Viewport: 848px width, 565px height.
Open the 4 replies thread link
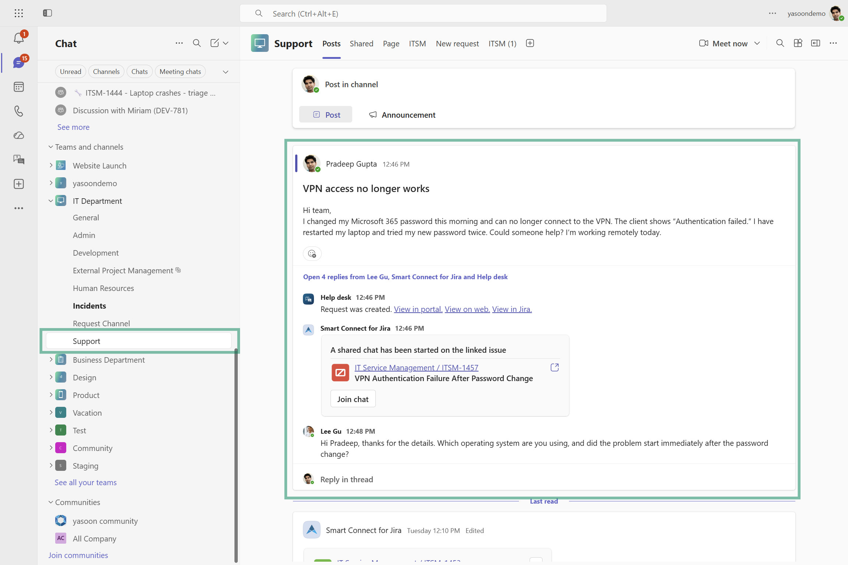click(405, 277)
